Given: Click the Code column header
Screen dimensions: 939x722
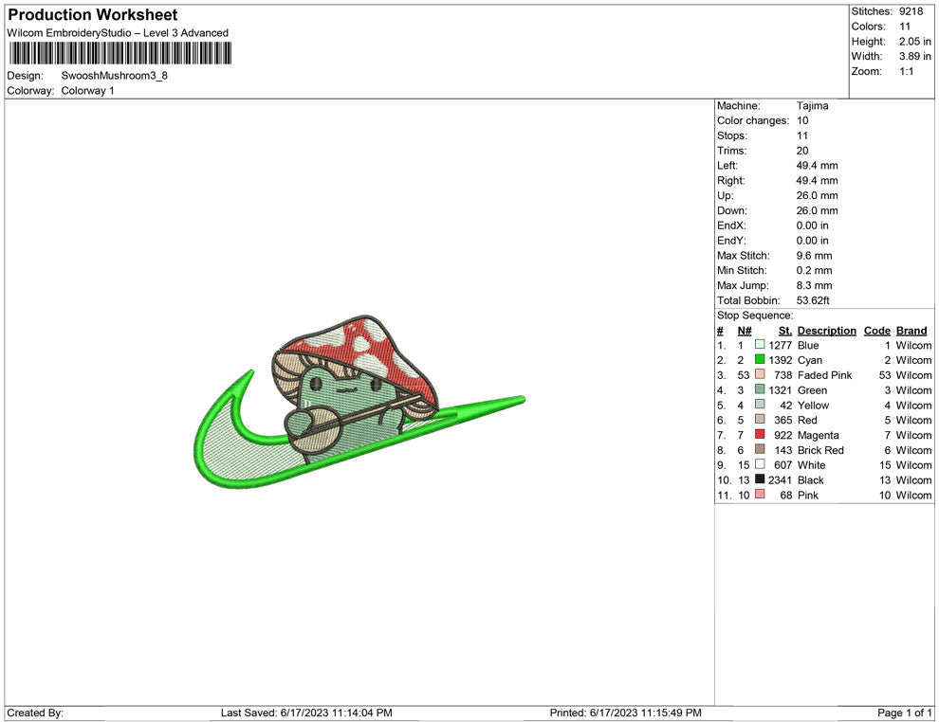Looking at the screenshot, I should 876,331.
